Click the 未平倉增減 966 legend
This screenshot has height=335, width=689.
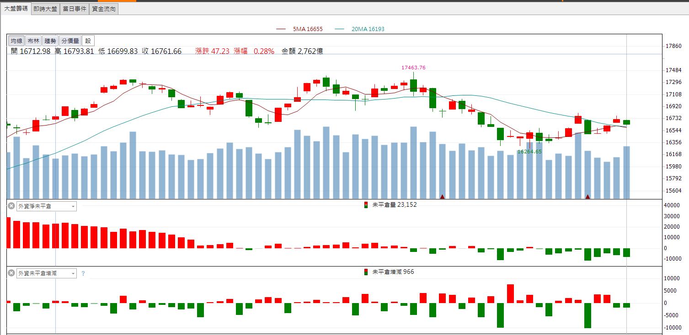click(389, 272)
